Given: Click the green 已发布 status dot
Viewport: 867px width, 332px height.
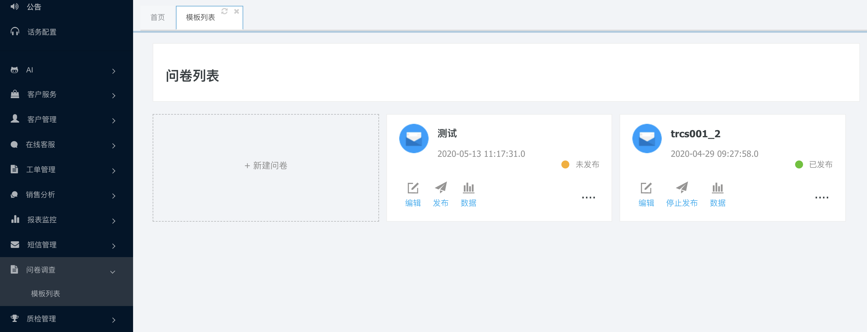Looking at the screenshot, I should pos(799,164).
